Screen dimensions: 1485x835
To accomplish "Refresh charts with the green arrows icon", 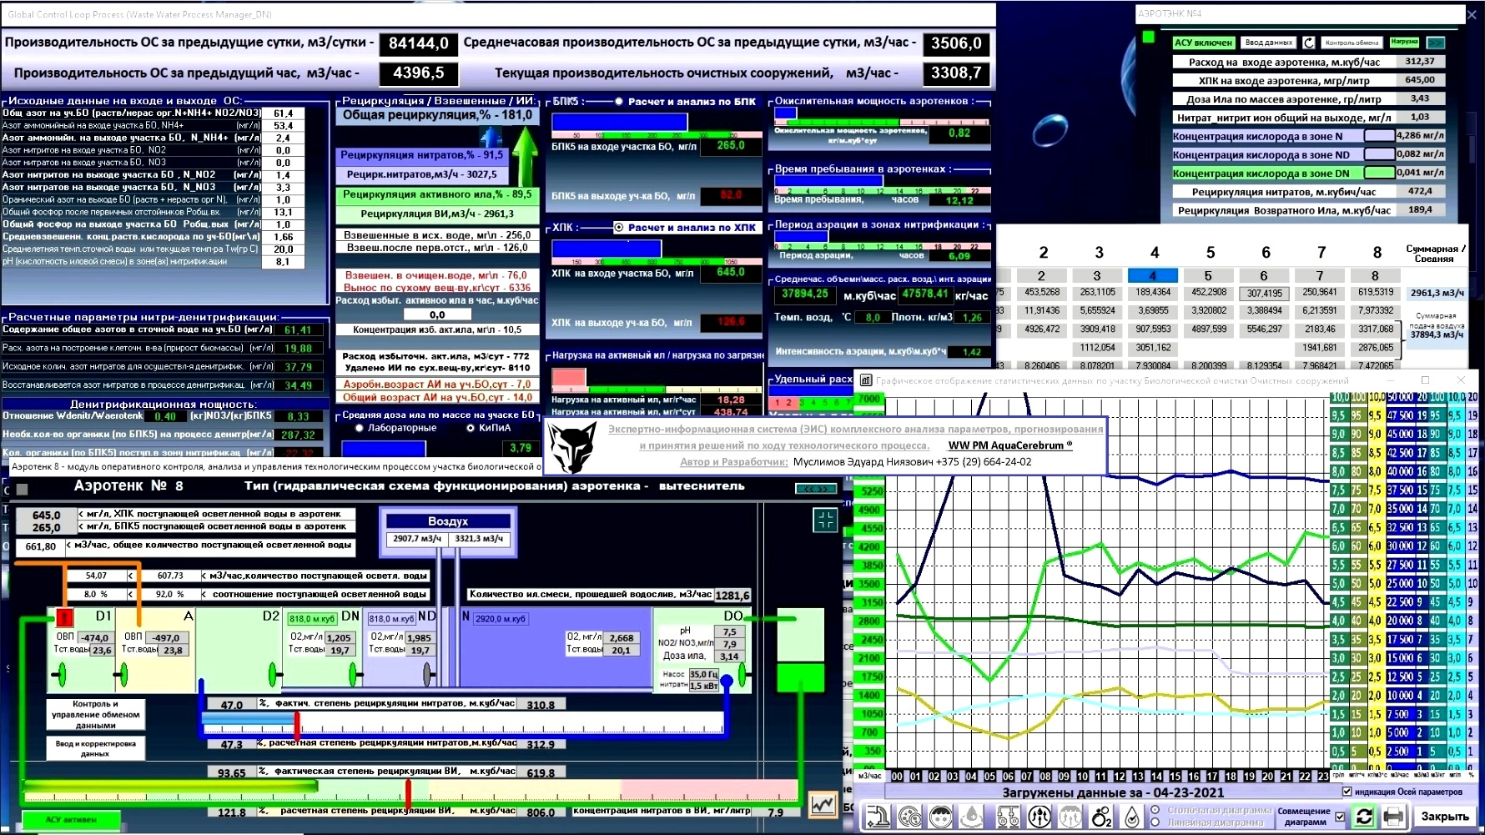I will (1364, 817).
